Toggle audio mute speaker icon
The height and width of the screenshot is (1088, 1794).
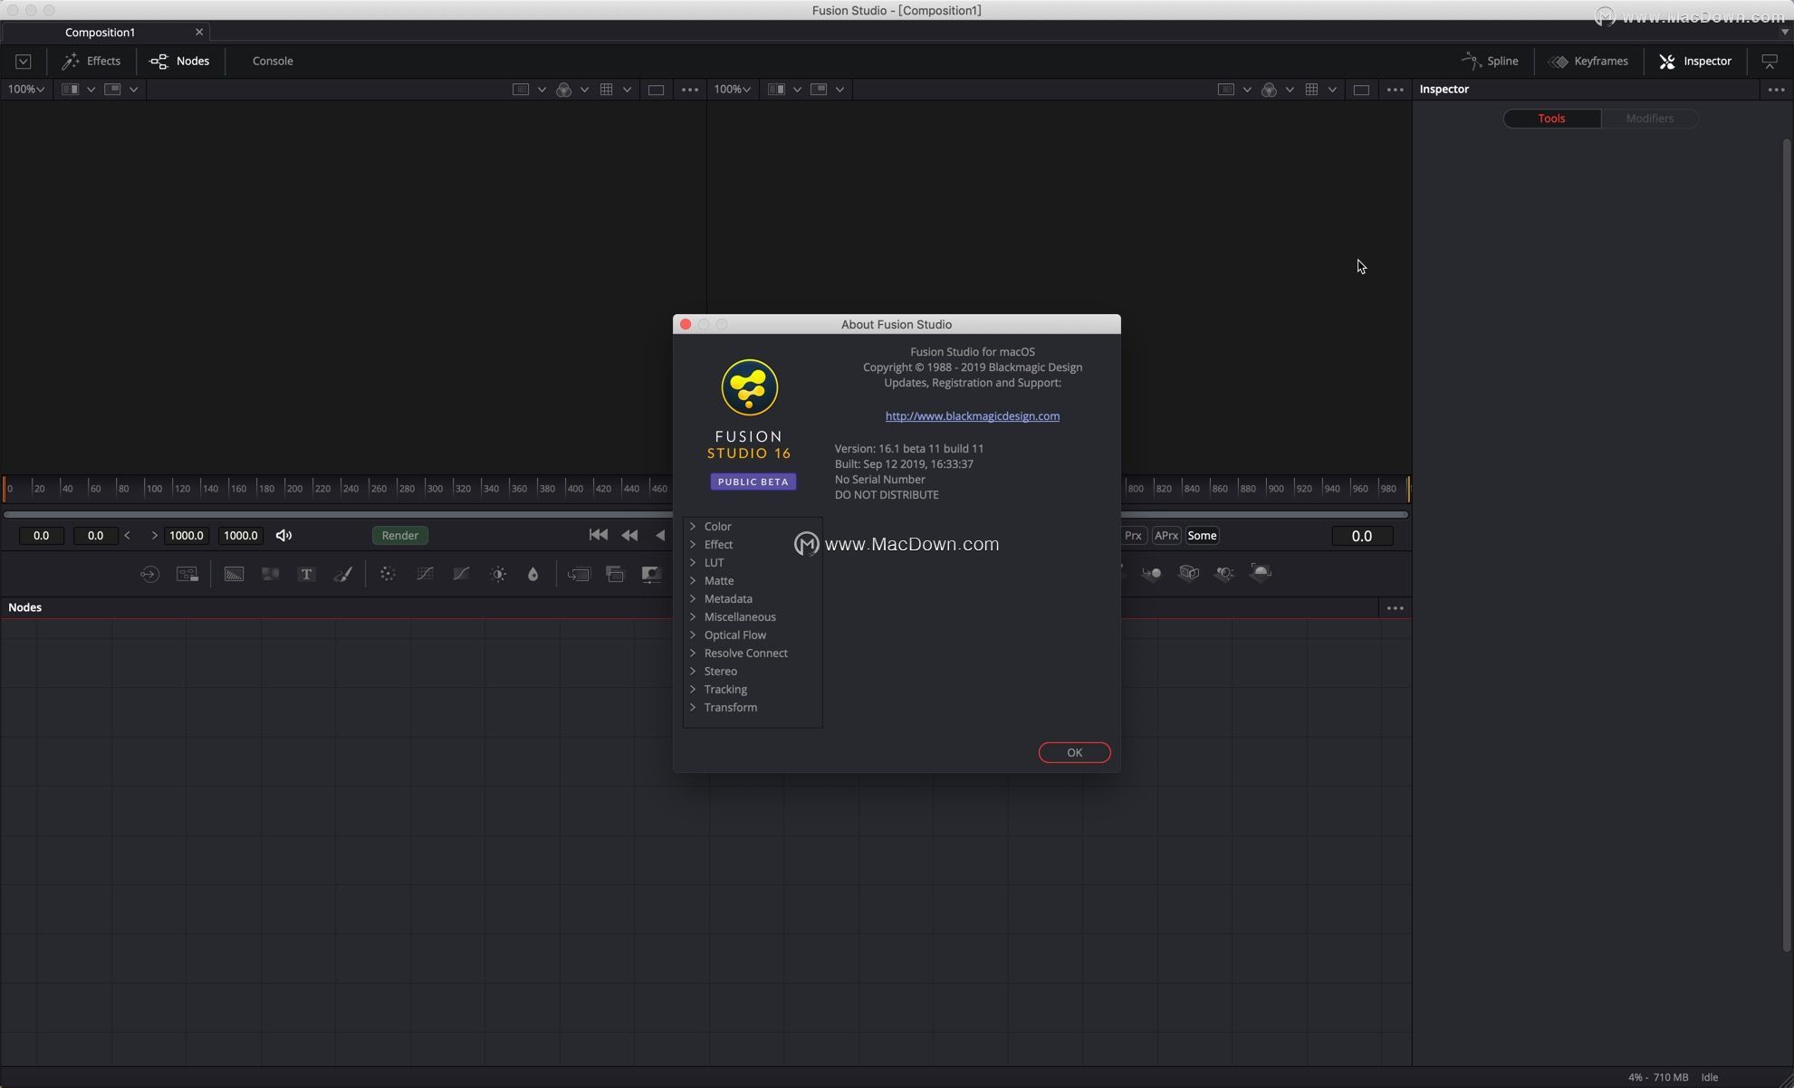pos(283,536)
